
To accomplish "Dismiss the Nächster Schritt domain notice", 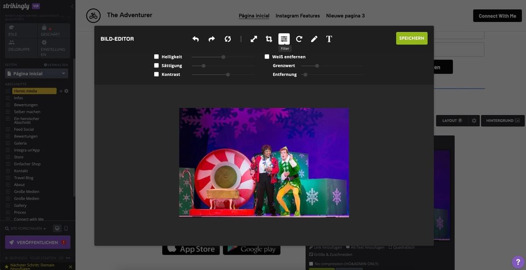I will point(71,266).
